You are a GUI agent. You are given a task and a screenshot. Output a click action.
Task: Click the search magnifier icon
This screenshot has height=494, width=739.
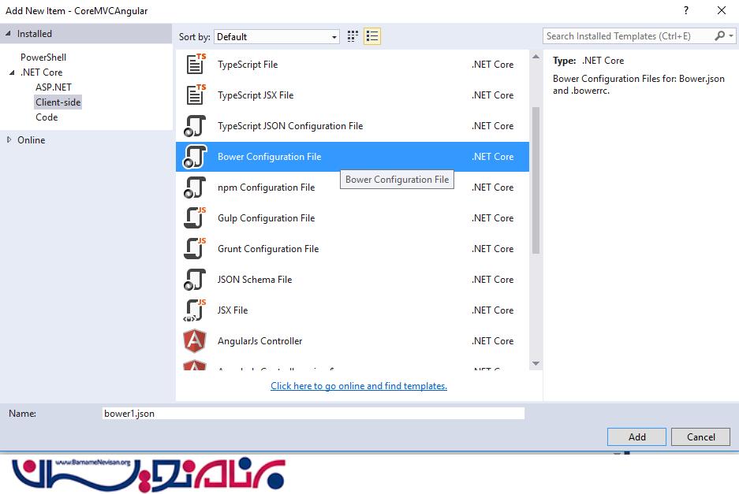[x=719, y=36]
